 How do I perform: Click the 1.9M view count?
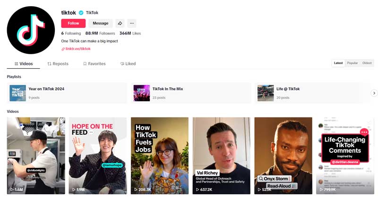tap(80, 190)
